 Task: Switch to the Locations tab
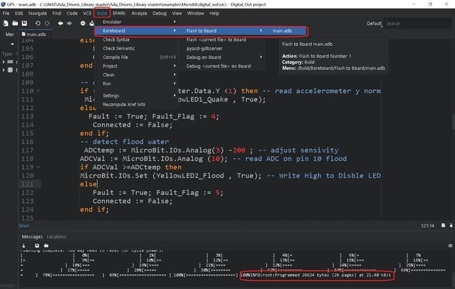57,237
